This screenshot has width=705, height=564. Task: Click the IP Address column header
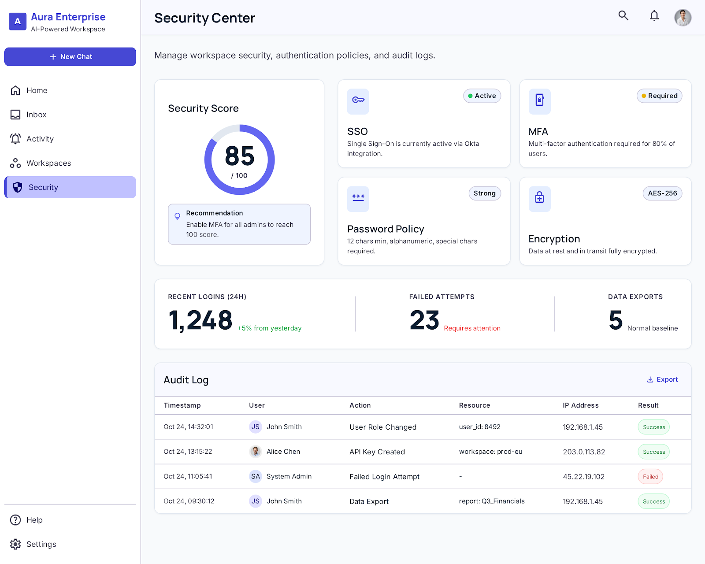click(580, 405)
